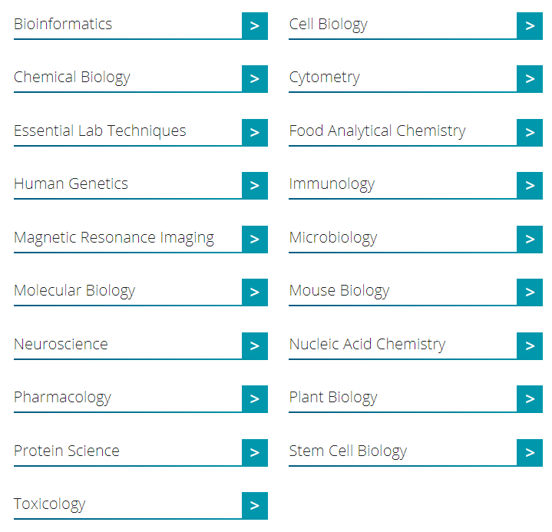The image size is (552, 532).
Task: Open the Protein Science category
Action: coord(67,451)
